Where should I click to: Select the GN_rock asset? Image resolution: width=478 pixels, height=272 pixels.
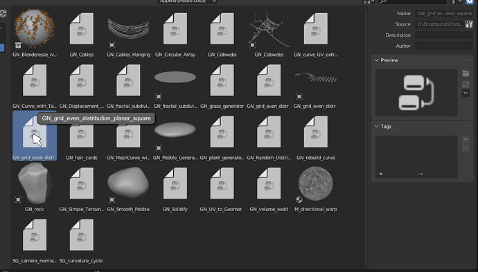coord(35,188)
